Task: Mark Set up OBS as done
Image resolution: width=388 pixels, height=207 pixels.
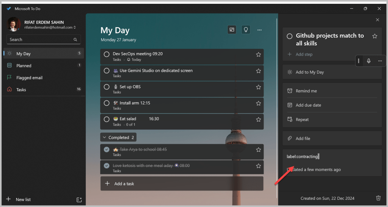Action: 107,87
